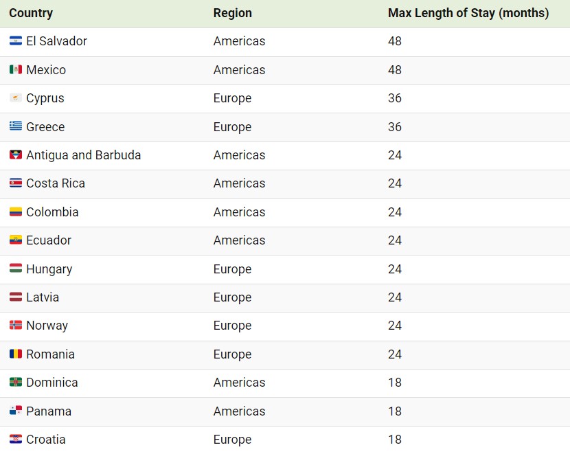Sort by the Region column header
The height and width of the screenshot is (454, 570).
(x=233, y=13)
